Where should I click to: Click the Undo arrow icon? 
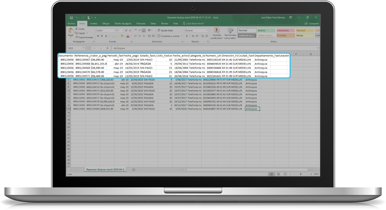point(77,18)
